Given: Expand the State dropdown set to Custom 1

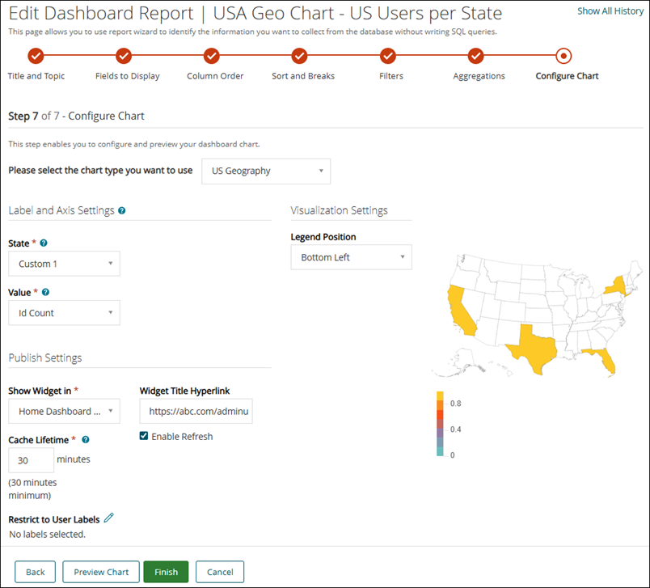Looking at the screenshot, I should point(64,264).
